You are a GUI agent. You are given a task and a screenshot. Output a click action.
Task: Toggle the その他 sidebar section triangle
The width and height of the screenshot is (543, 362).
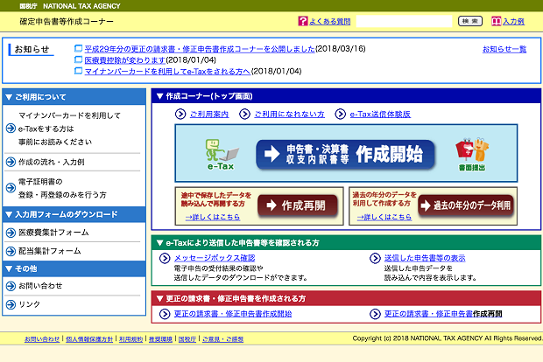click(10, 268)
